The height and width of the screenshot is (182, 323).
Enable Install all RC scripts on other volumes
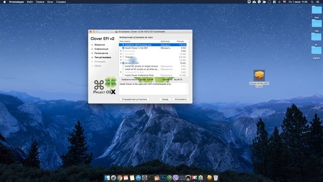point(123,69)
